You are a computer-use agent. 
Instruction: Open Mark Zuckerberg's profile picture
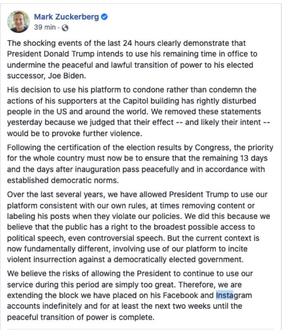[x=18, y=22]
